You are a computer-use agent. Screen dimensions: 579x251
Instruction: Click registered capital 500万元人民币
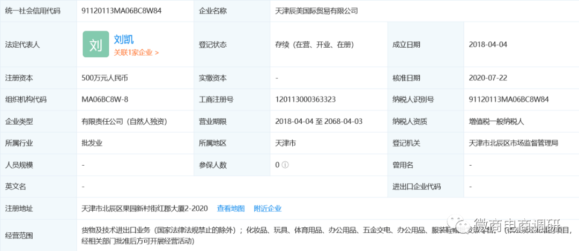(105, 78)
